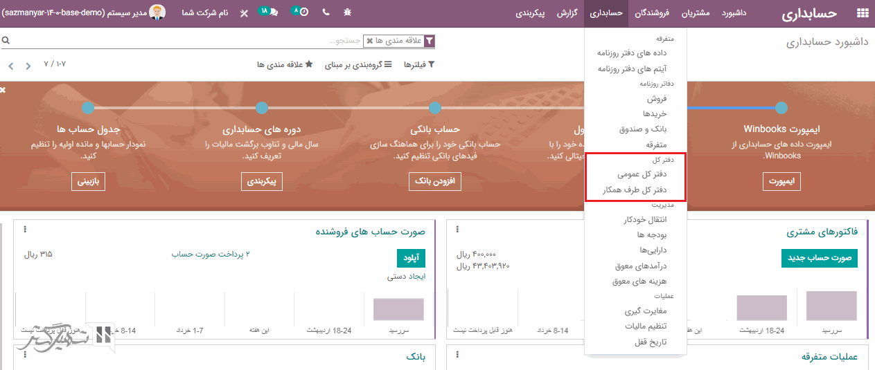The width and height of the screenshot is (875, 370).
Task: Close the onboarding banner with X
Action: point(3,90)
